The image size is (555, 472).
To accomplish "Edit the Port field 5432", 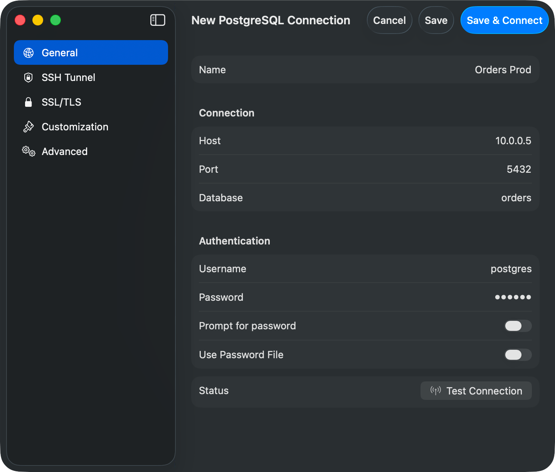I will pos(365,169).
